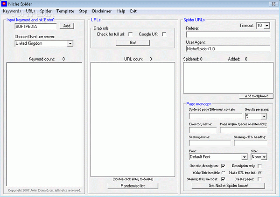
Task: Open the Keywords menu
Action: click(12, 11)
